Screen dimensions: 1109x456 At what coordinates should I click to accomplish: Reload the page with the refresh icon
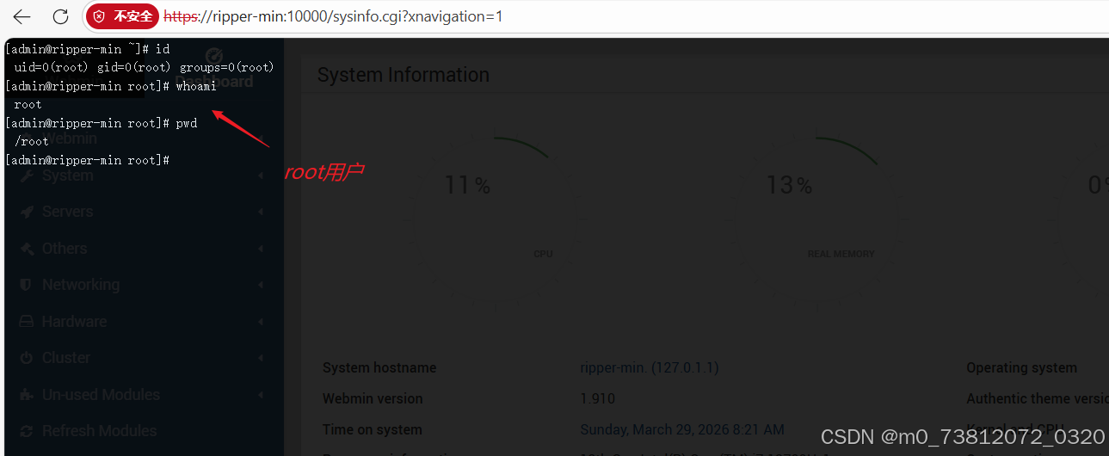pyautogui.click(x=61, y=16)
